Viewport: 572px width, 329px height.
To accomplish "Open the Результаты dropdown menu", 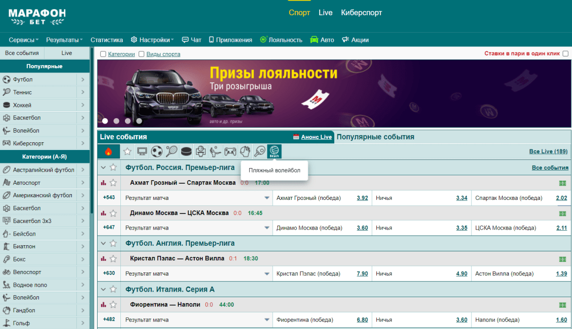I will (x=64, y=40).
